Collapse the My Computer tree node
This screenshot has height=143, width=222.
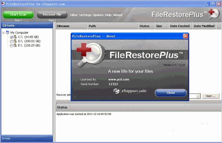point(3,33)
